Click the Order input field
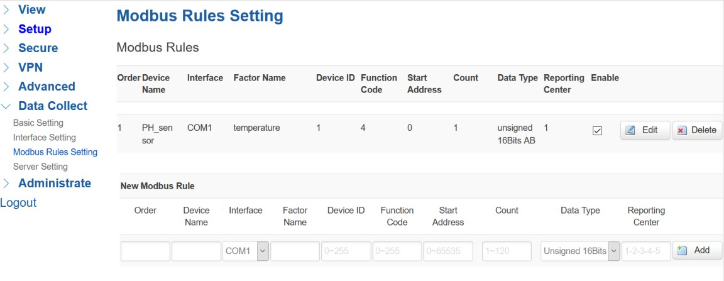This screenshot has height=281, width=724. [145, 251]
